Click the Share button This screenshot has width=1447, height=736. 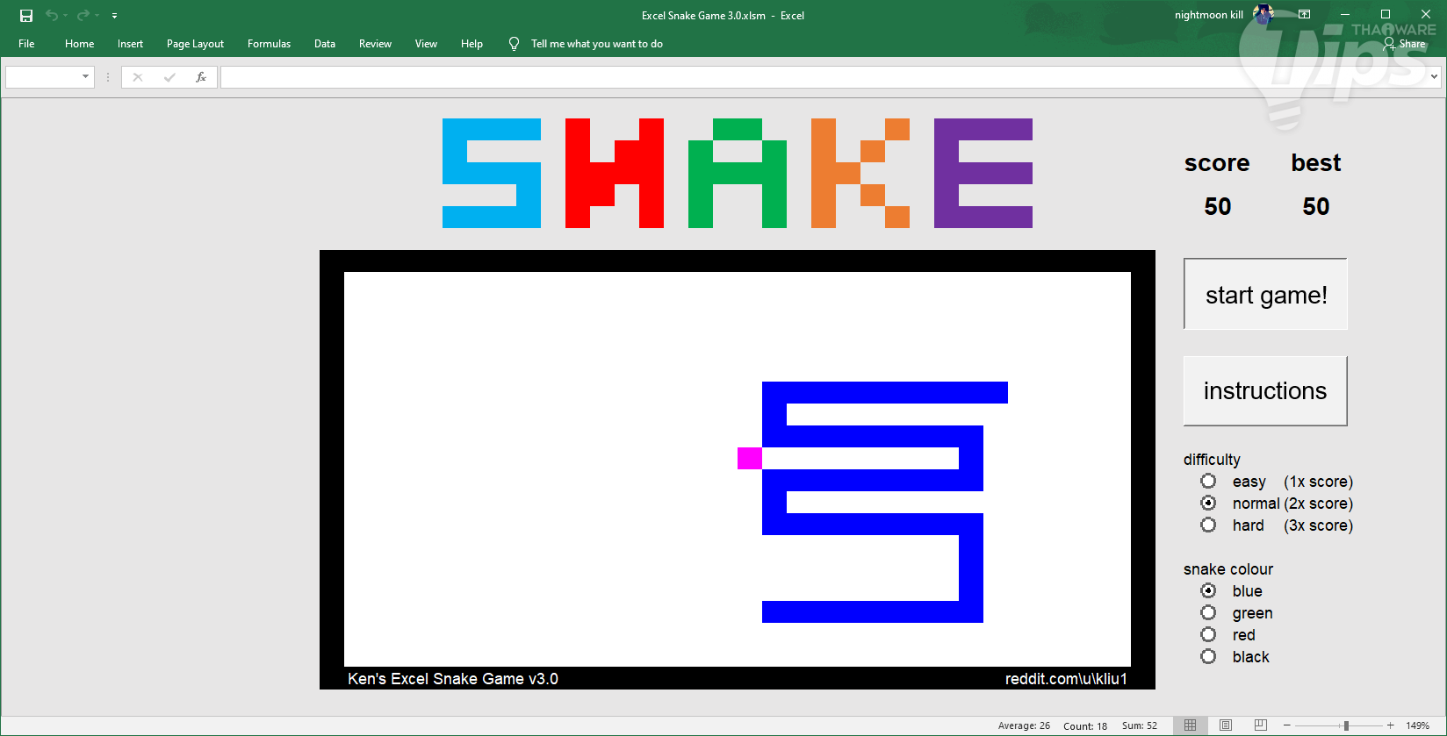coord(1404,44)
